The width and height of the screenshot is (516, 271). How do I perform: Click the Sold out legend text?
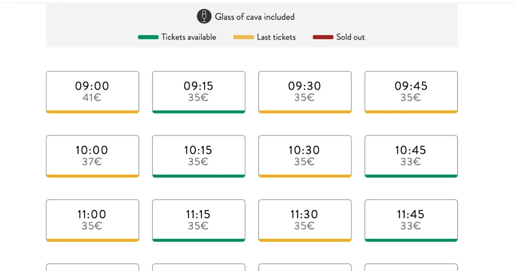(350, 37)
